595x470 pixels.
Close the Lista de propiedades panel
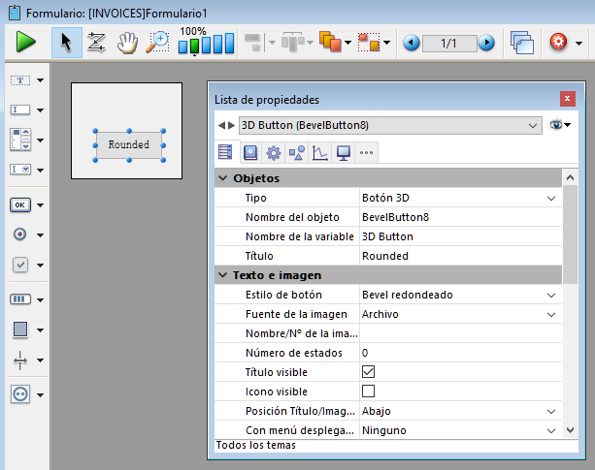pos(567,99)
